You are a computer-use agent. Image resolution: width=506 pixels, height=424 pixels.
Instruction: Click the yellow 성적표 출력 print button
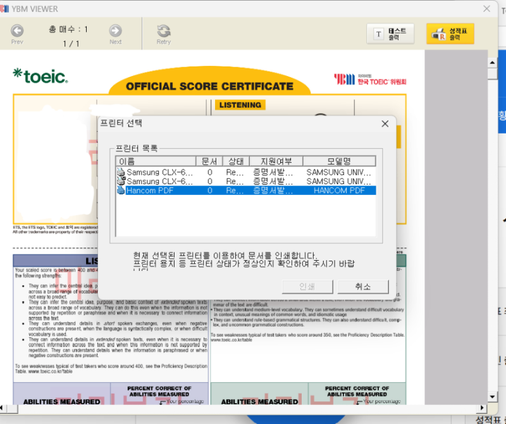point(450,34)
